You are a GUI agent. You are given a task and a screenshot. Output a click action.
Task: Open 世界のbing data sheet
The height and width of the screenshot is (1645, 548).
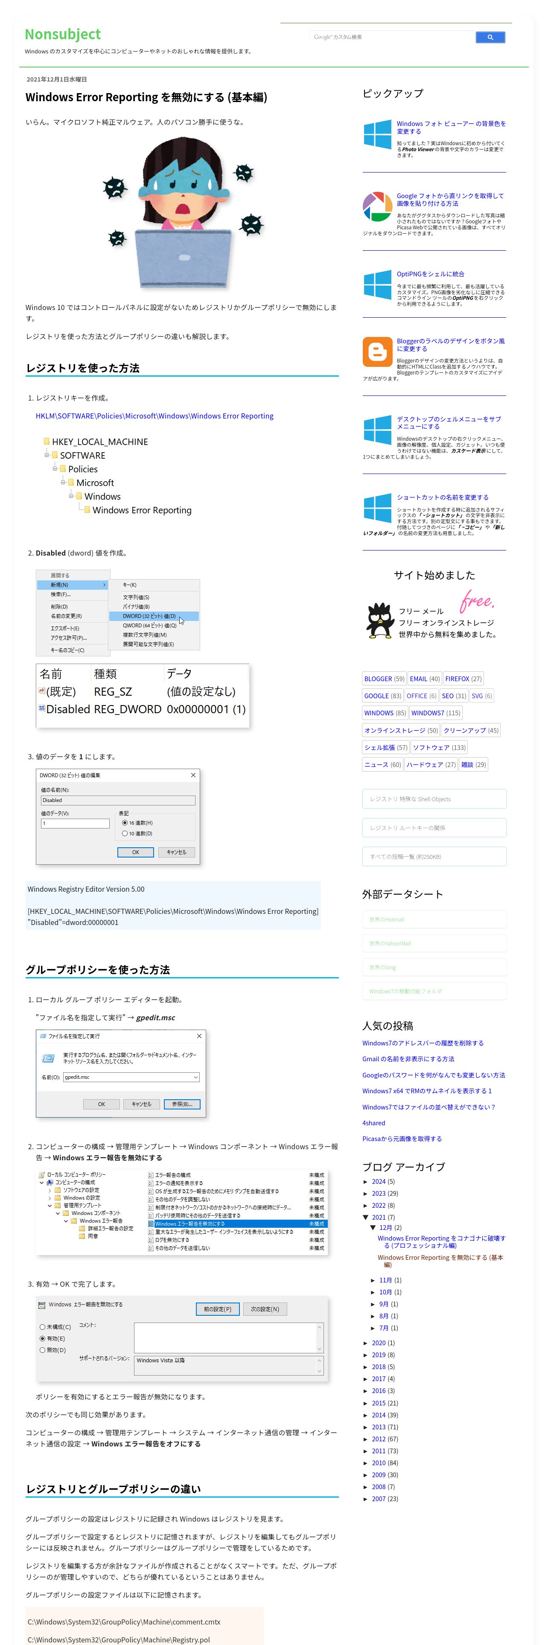point(434,967)
